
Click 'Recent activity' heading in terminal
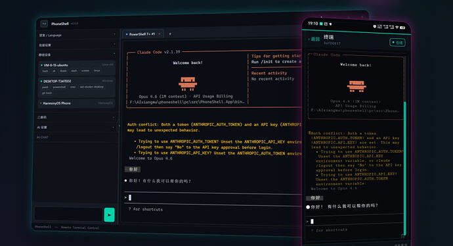click(x=269, y=73)
